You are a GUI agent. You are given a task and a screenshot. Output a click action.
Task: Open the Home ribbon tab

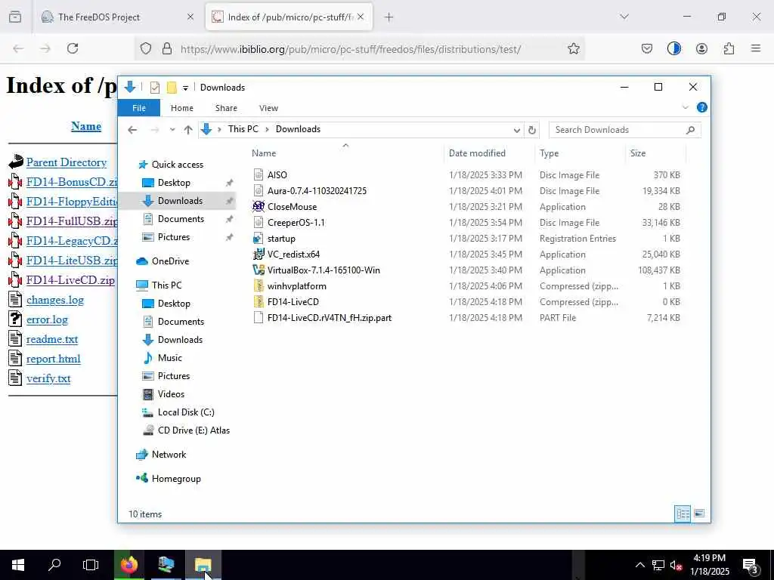tap(182, 108)
